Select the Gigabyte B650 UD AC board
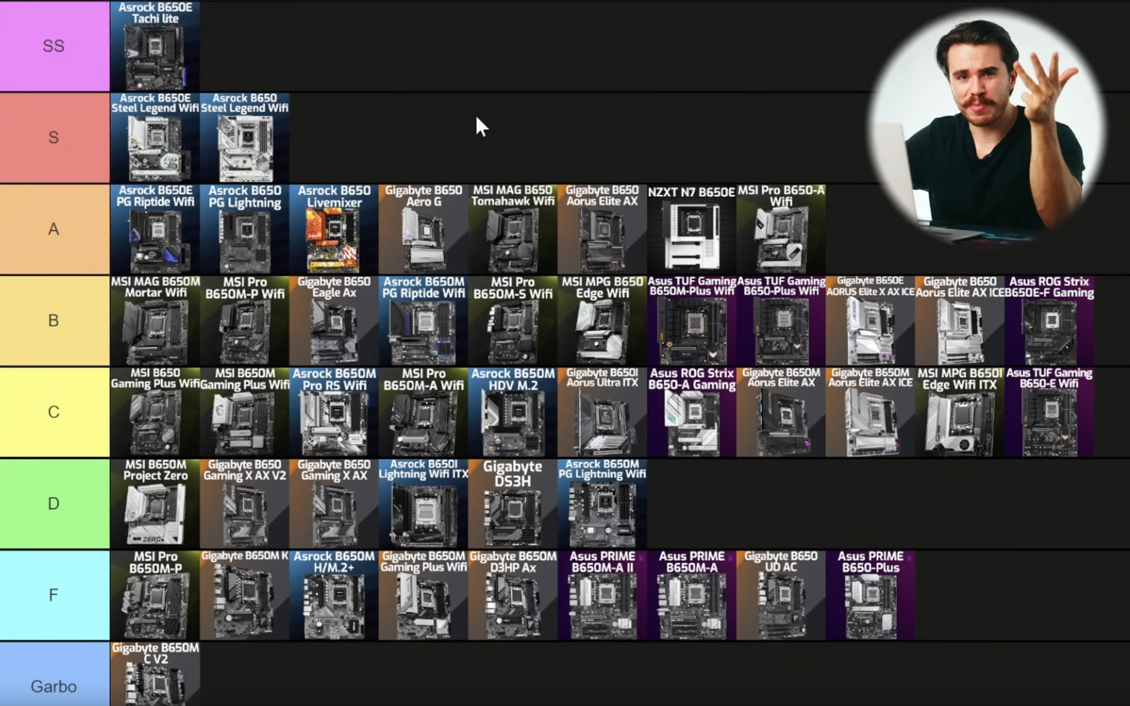The image size is (1130, 706). click(781, 595)
